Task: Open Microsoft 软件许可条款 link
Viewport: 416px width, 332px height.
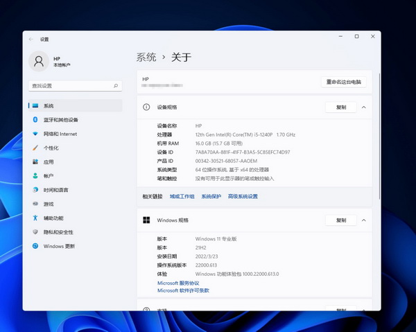Action: point(183,290)
